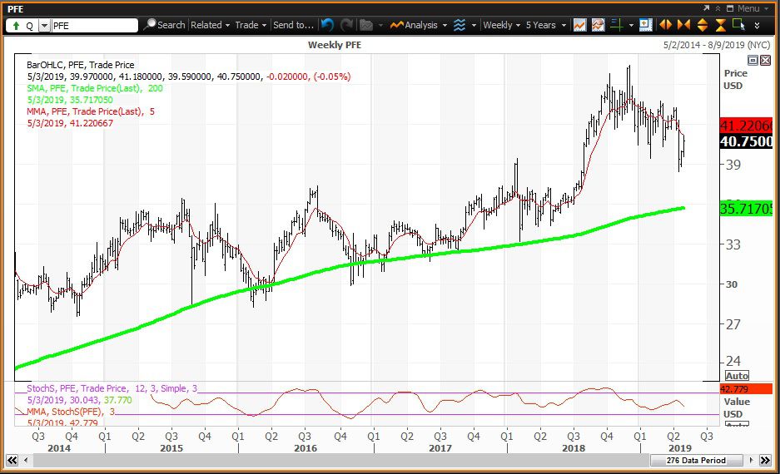
Task: Click the orange line chart icon
Action: click(579, 25)
